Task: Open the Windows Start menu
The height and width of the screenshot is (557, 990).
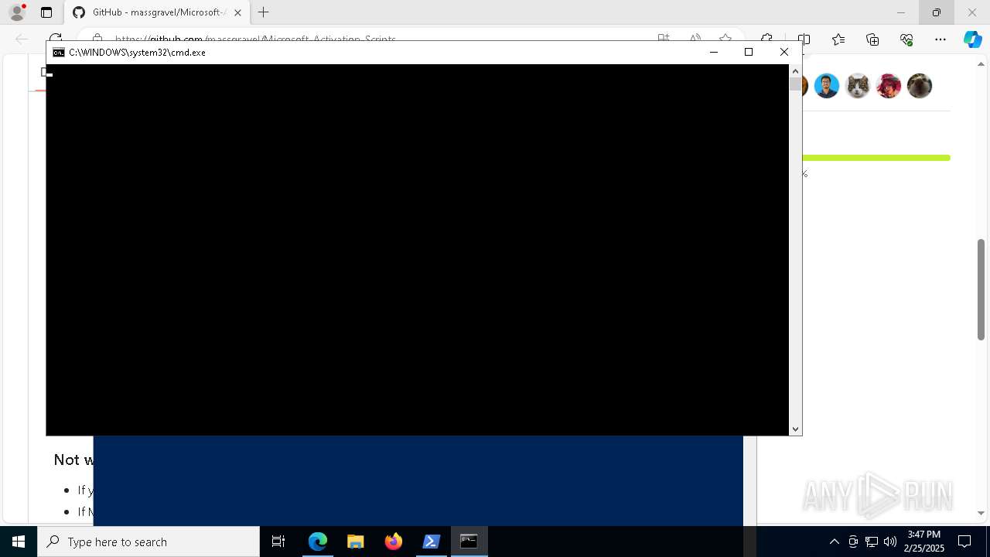Action: (19, 542)
